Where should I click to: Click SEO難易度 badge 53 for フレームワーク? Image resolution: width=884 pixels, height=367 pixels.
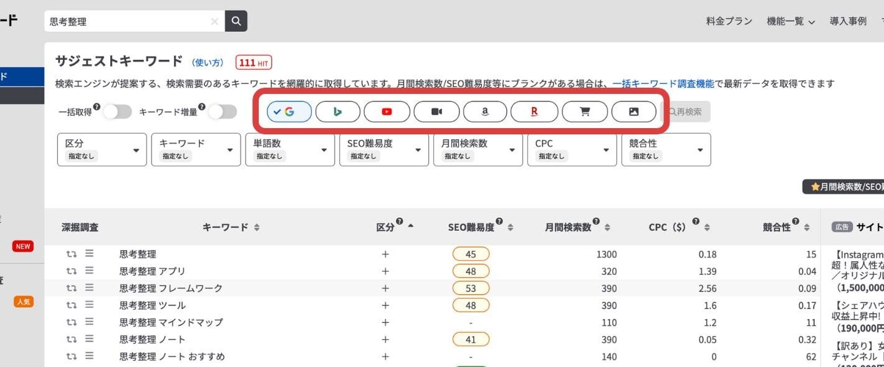[471, 289]
